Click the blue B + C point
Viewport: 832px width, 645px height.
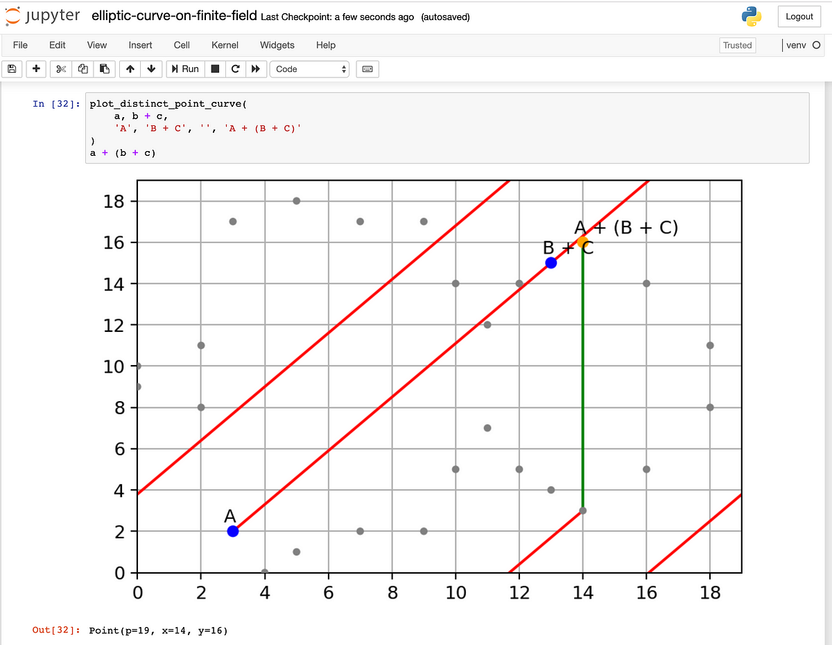pos(551,263)
